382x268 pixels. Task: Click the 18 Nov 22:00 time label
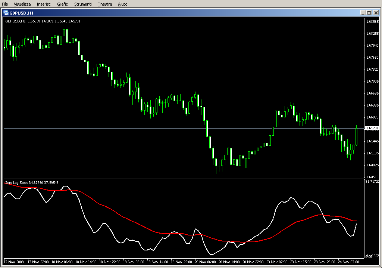pos(110,262)
